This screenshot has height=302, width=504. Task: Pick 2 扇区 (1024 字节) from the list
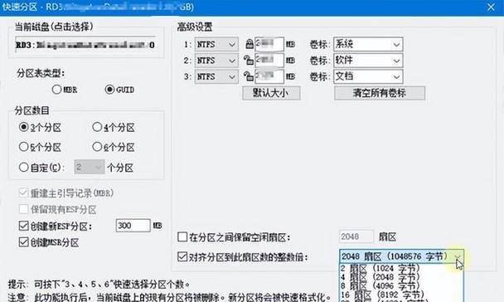(401, 268)
